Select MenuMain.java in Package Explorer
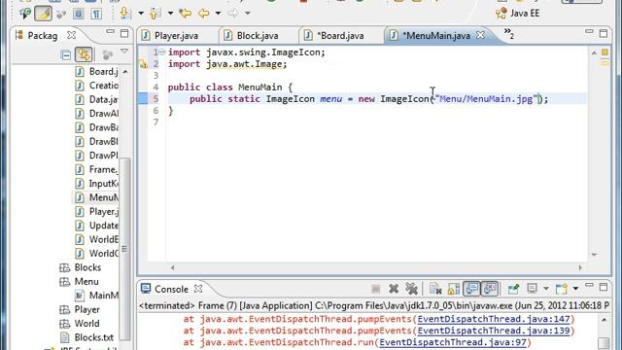 click(x=97, y=197)
